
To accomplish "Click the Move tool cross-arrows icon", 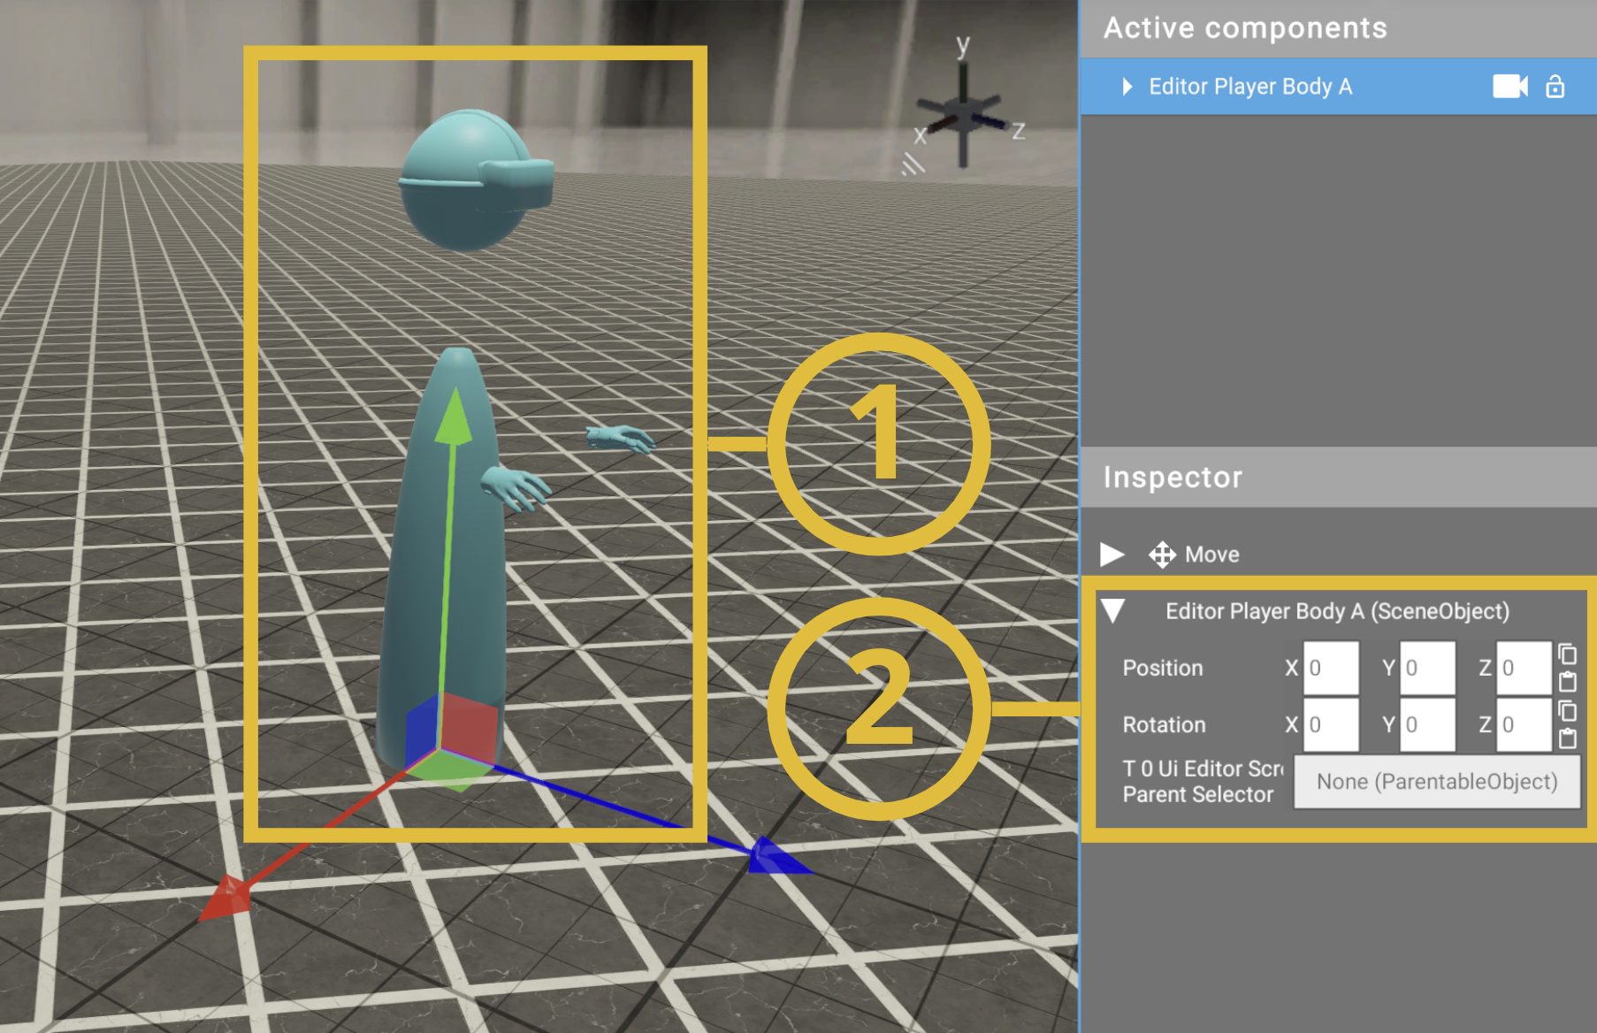I will pos(1162,555).
